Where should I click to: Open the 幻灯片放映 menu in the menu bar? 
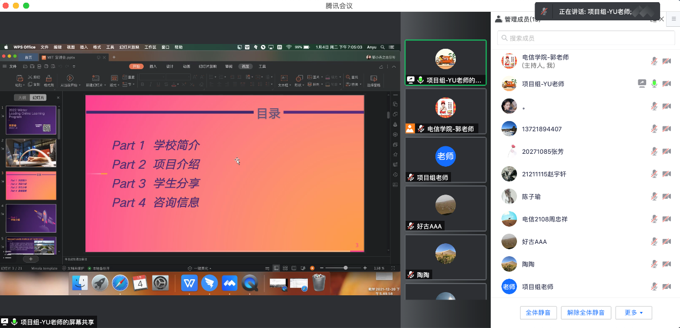pos(129,47)
